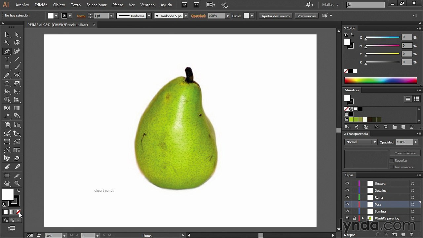Image resolution: width=423 pixels, height=238 pixels.
Task: Open the Ventana menu
Action: [x=147, y=5]
